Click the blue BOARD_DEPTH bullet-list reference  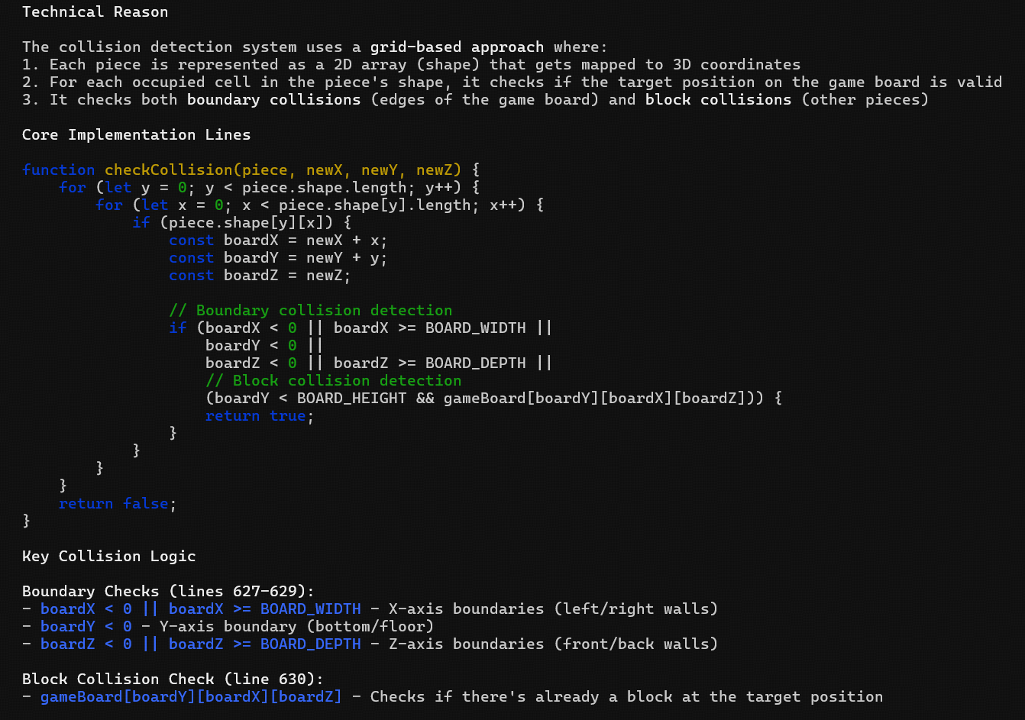point(310,644)
